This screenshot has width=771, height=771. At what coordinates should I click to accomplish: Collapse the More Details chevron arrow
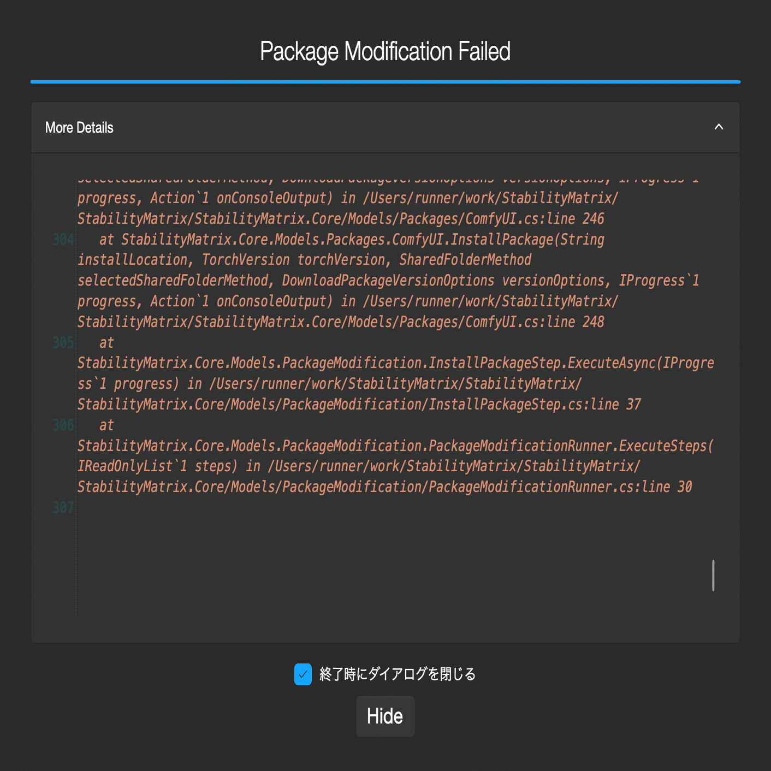(719, 127)
